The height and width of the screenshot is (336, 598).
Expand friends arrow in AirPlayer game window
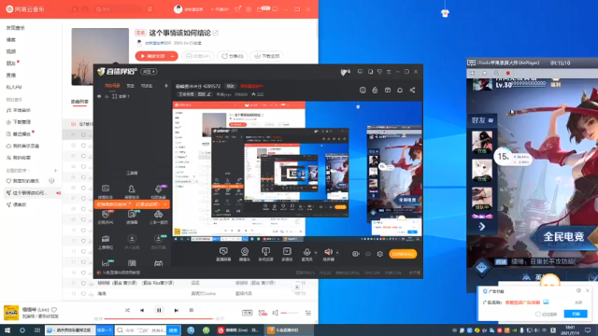pos(482,227)
